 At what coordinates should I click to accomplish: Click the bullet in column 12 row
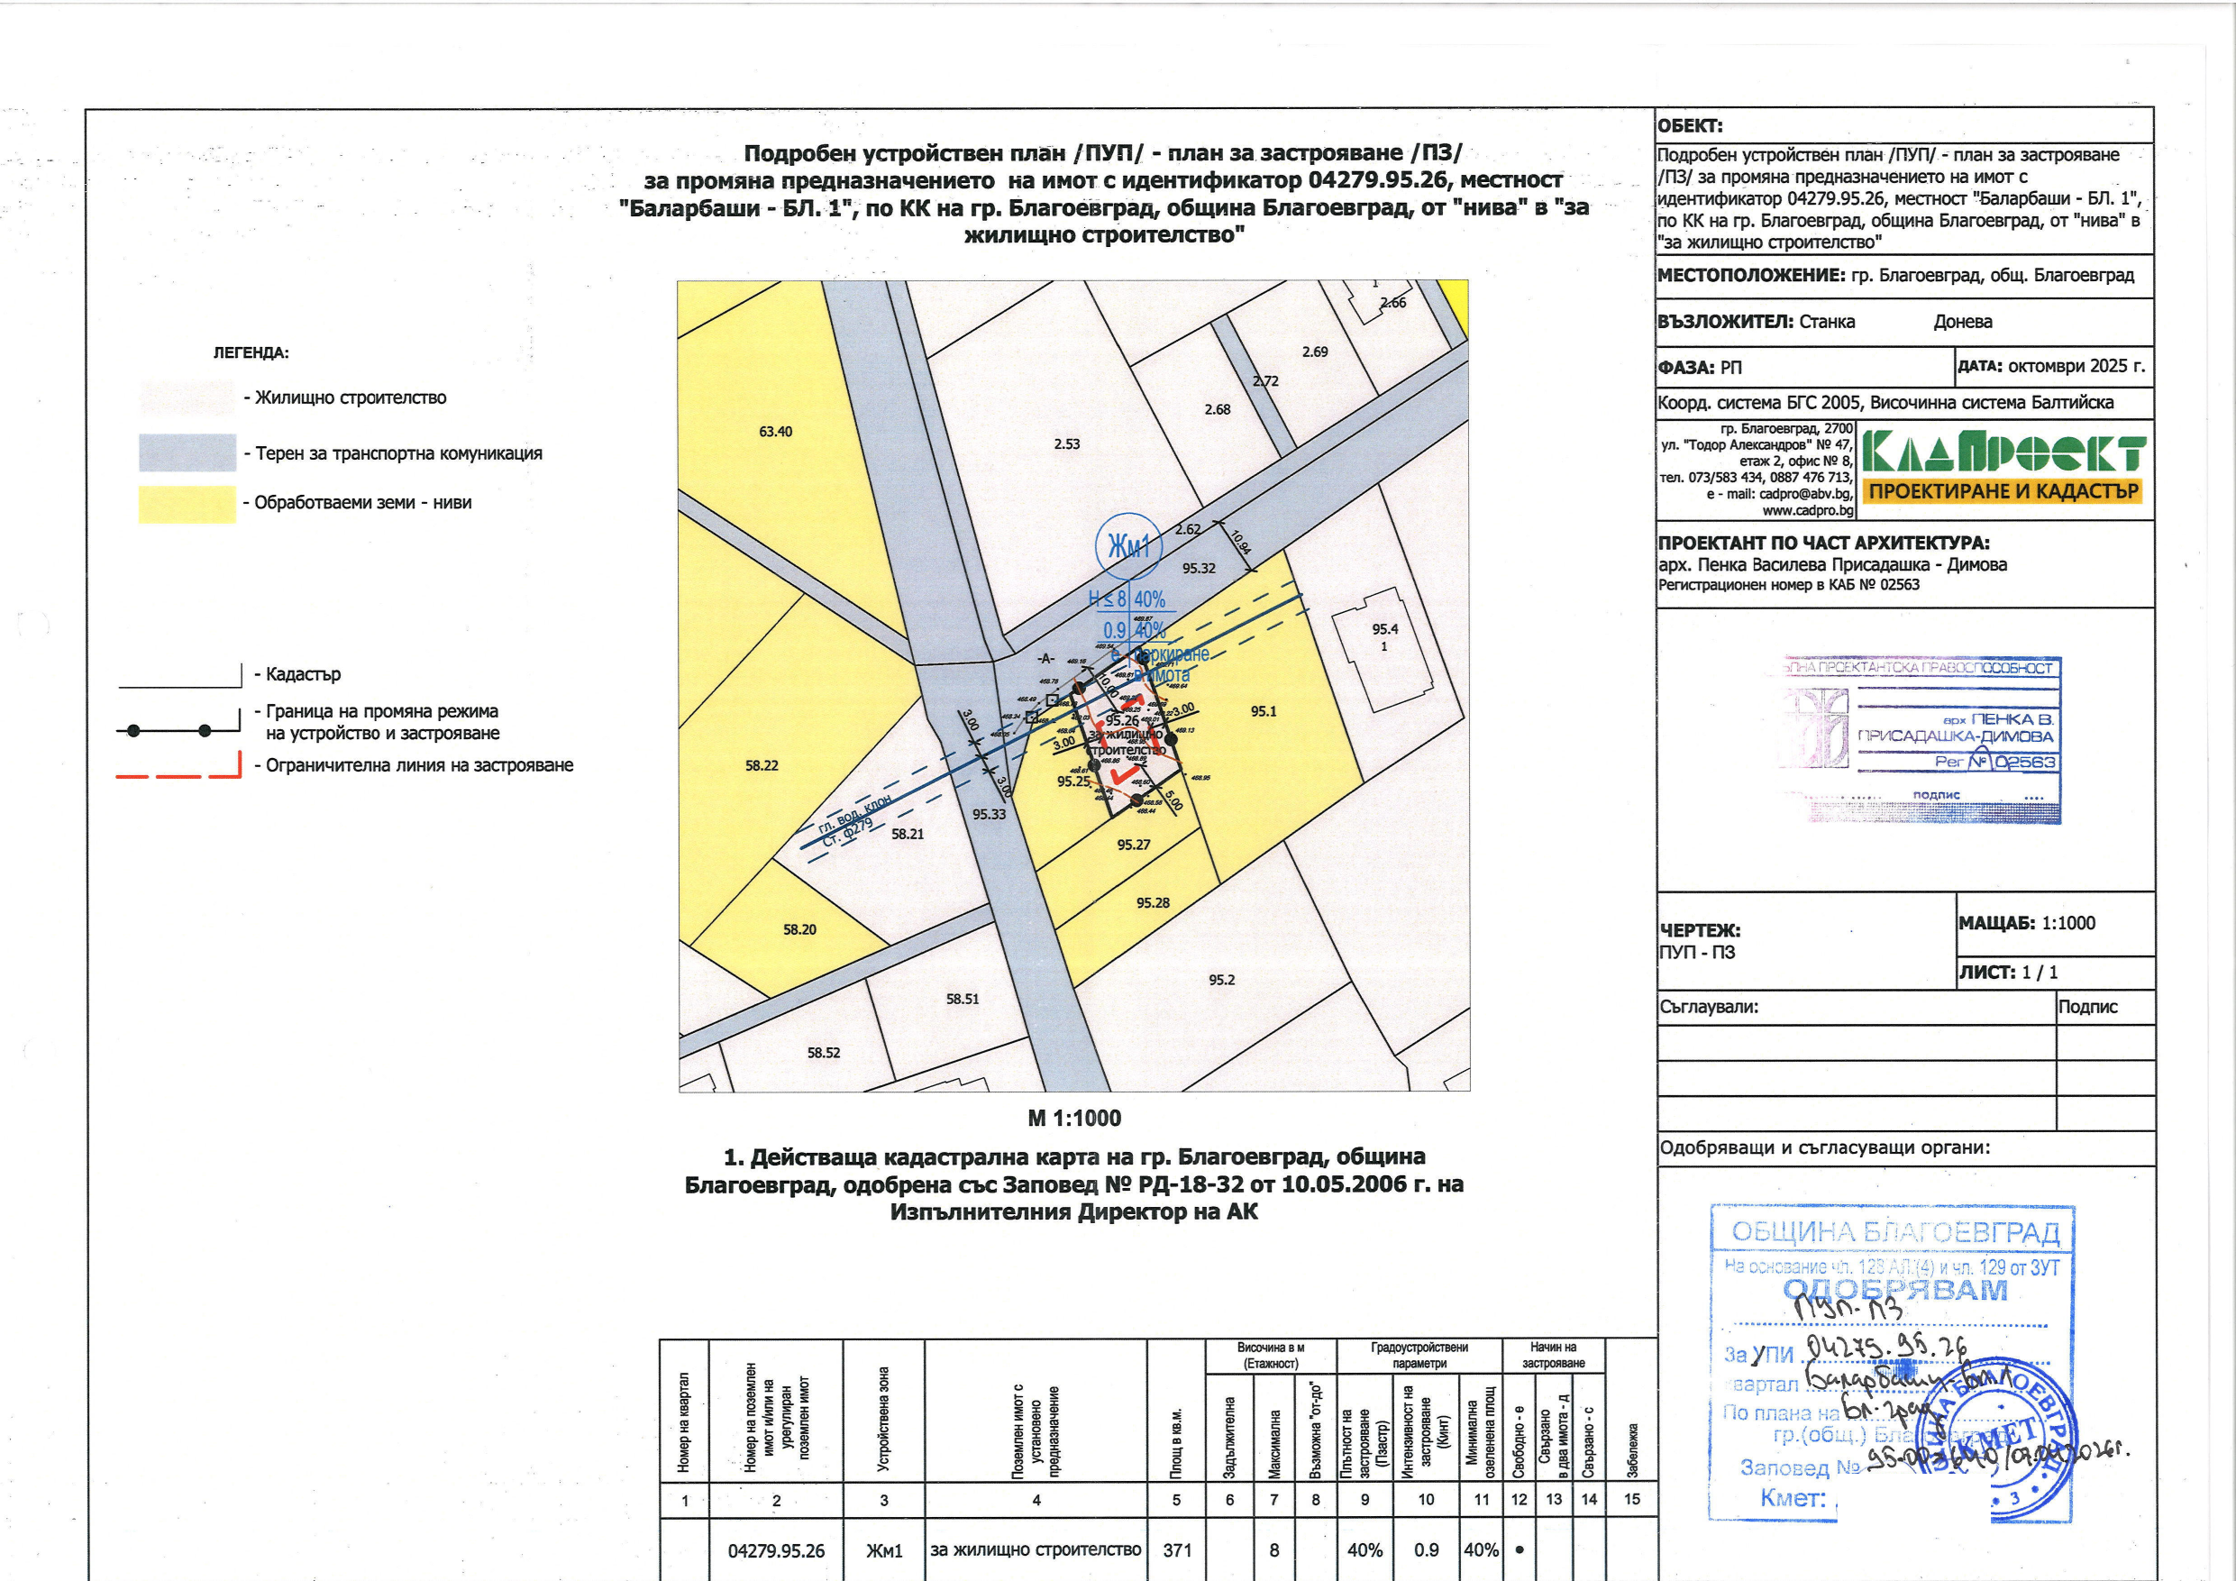tap(1520, 1549)
